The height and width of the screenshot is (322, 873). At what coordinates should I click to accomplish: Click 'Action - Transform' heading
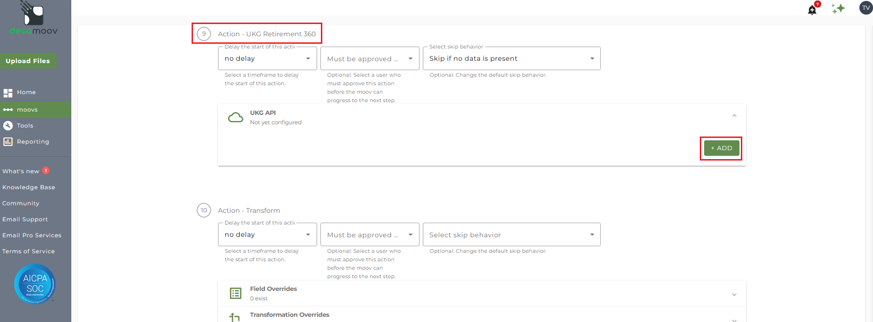(x=249, y=210)
